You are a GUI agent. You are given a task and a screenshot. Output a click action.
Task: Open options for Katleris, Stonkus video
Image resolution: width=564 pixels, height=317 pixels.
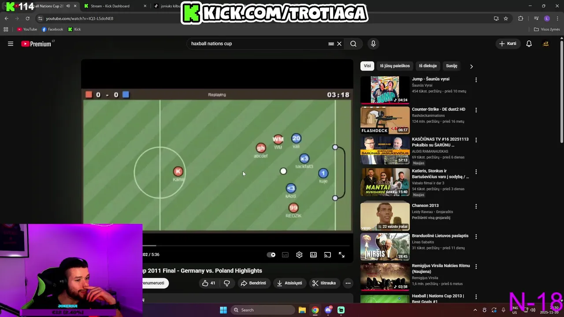(x=476, y=172)
